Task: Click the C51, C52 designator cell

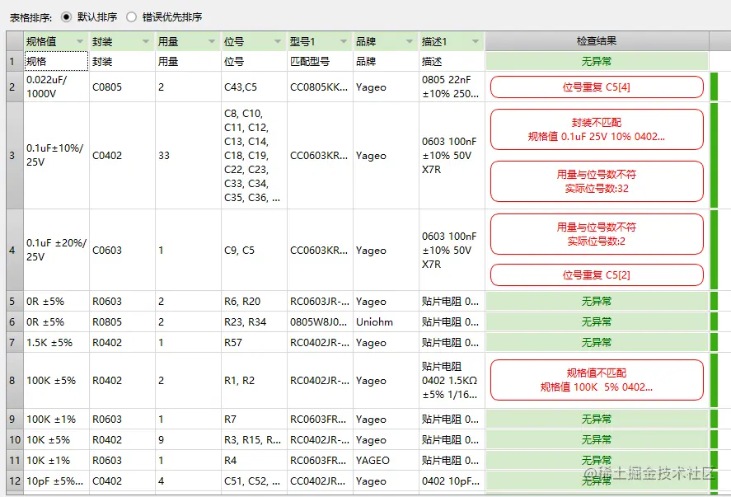Action: click(x=254, y=481)
